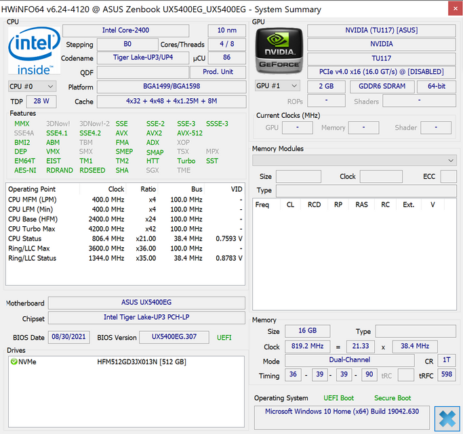Click the Stepping B0 value
Screen dimensions: 463x434
point(127,44)
